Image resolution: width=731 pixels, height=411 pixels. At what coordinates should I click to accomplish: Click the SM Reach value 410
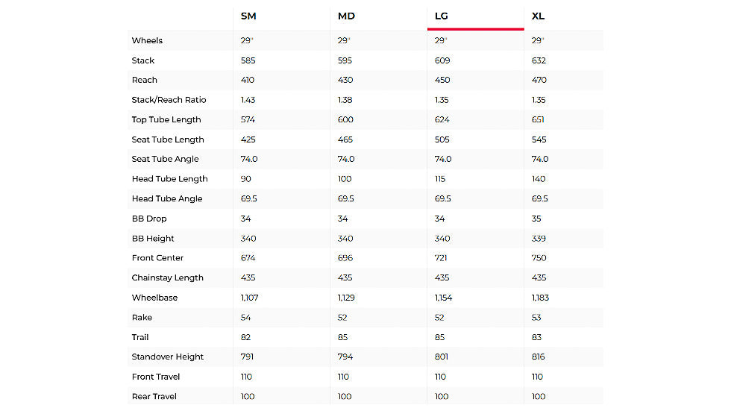click(248, 80)
